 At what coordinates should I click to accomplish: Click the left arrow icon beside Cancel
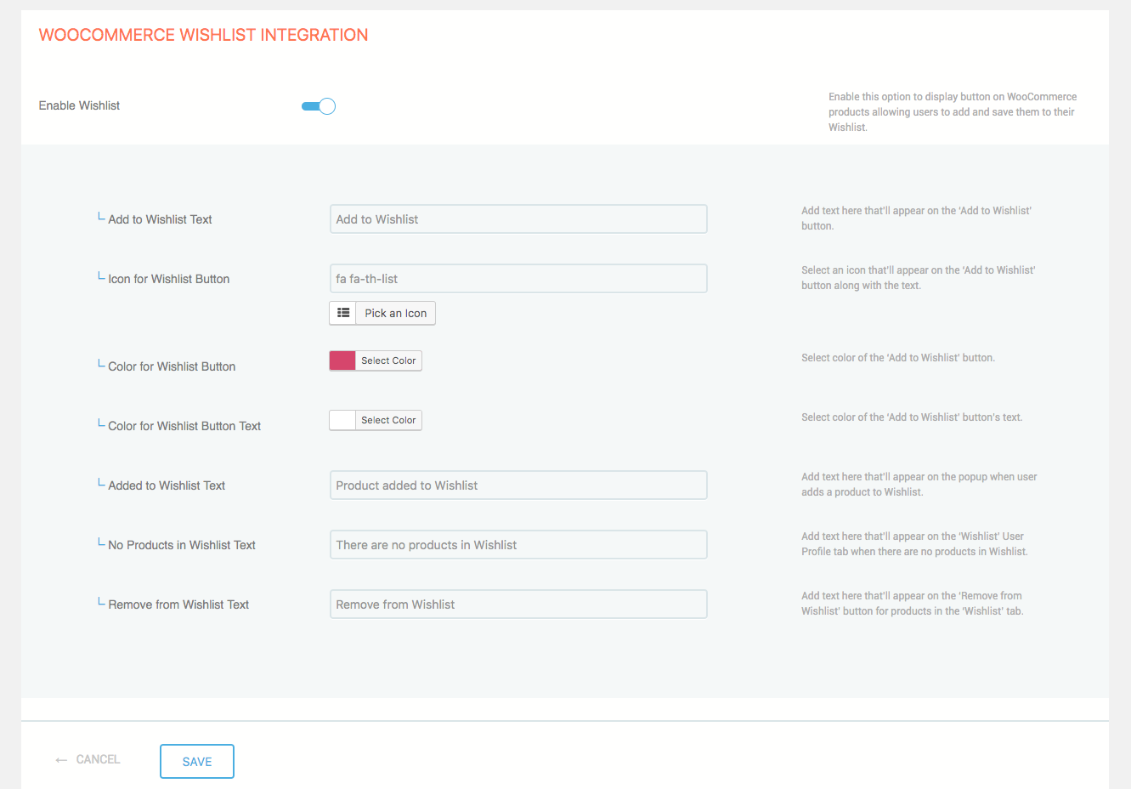click(x=61, y=760)
